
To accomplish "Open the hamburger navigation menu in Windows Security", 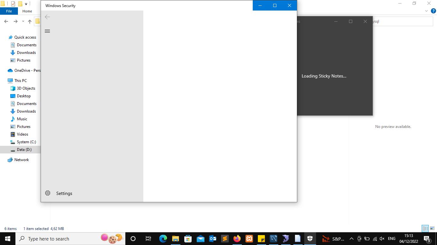I will (x=47, y=31).
